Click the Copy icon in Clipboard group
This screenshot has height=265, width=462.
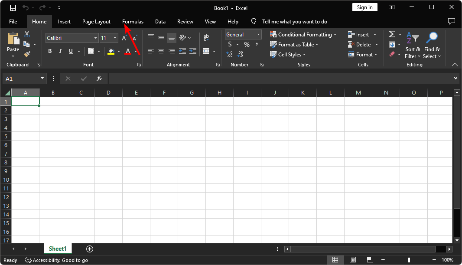coord(26,44)
